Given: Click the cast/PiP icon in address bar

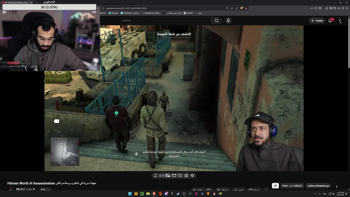Looking at the screenshot, I should pyautogui.click(x=232, y=8).
